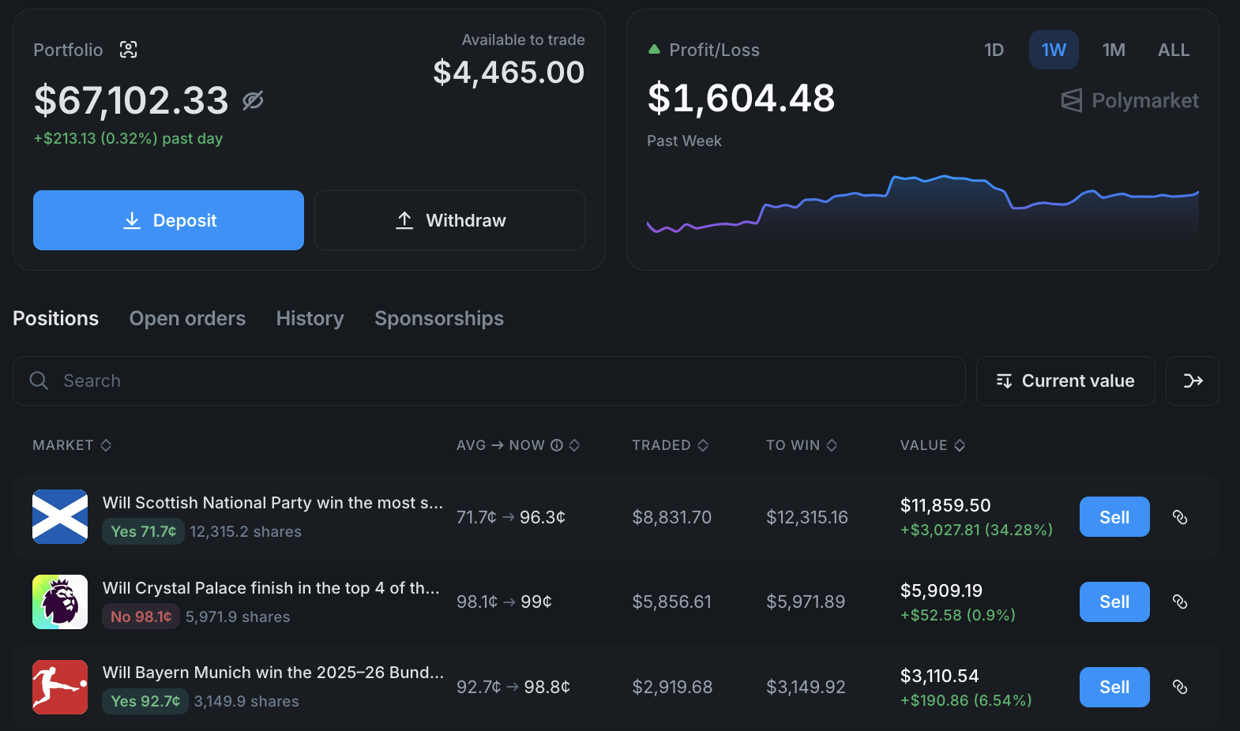1240x731 pixels.
Task: Open the History tab
Action: tap(310, 318)
